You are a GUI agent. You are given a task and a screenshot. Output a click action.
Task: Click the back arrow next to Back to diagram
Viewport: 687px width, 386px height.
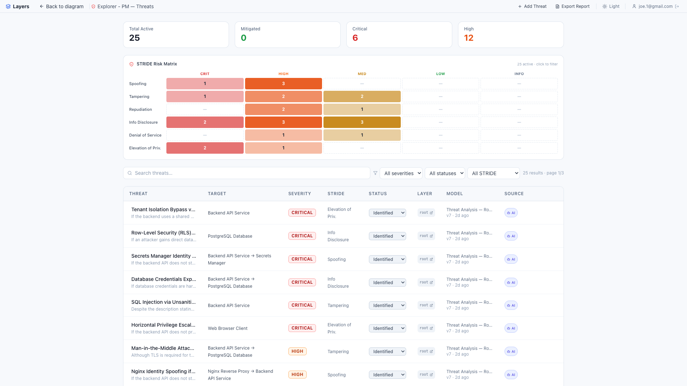tap(42, 6)
